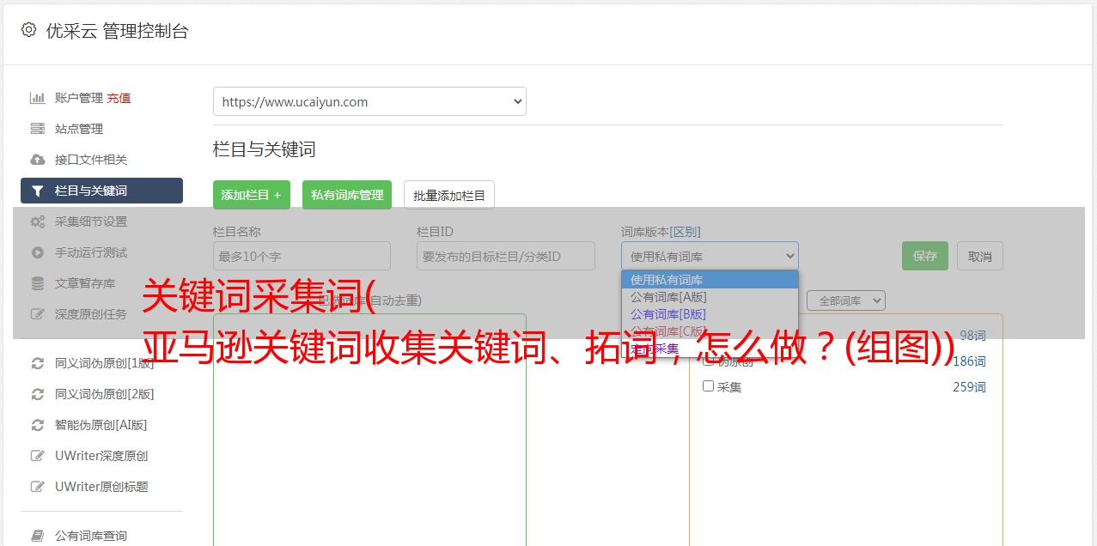The width and height of the screenshot is (1097, 546).
Task: Open UWriter原创标题 from the sidebar
Action: click(101, 487)
